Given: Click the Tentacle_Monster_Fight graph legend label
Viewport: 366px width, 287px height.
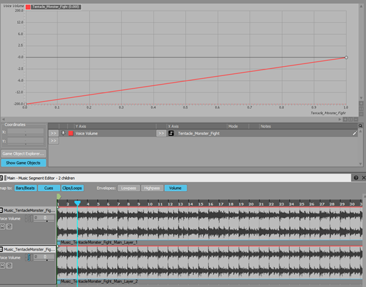Looking at the screenshot, I should pos(56,7).
